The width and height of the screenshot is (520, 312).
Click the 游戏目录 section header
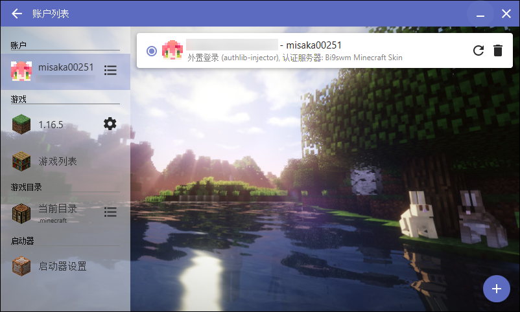click(x=26, y=187)
